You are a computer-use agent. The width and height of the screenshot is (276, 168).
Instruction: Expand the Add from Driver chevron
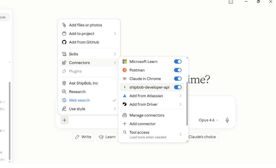[180, 104]
